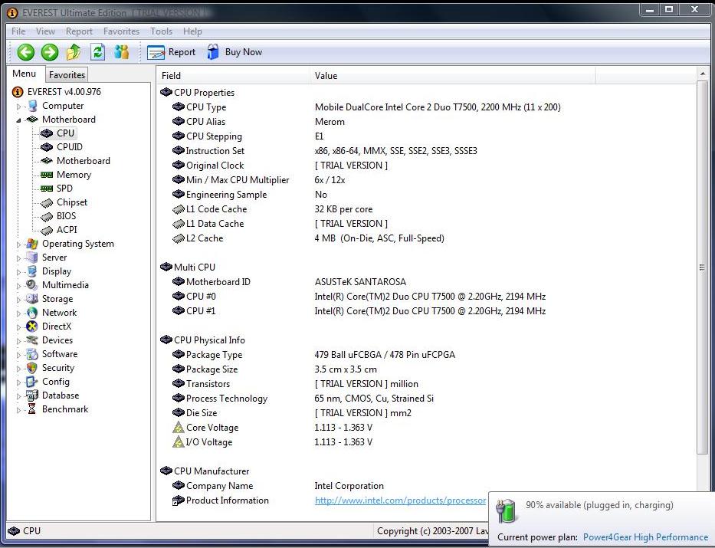Select the L2 Cache row
The width and height of the screenshot is (715, 548).
point(308,238)
